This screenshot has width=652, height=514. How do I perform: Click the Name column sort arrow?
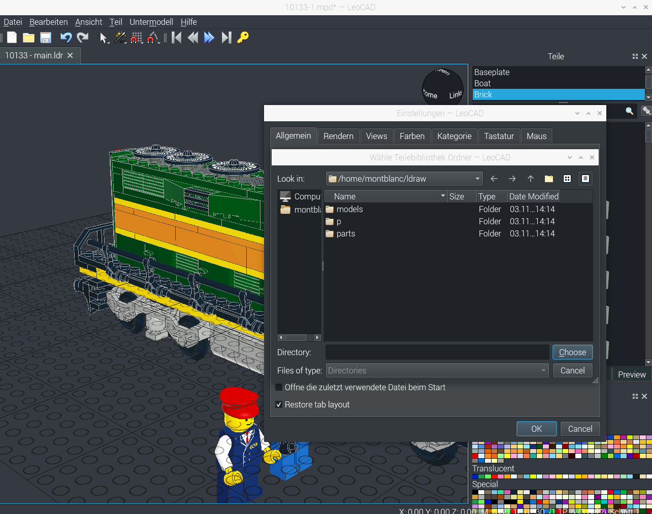tap(443, 196)
